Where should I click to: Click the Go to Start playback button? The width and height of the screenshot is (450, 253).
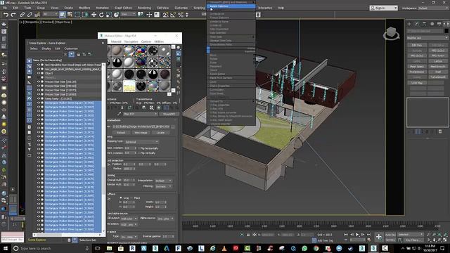(346, 235)
